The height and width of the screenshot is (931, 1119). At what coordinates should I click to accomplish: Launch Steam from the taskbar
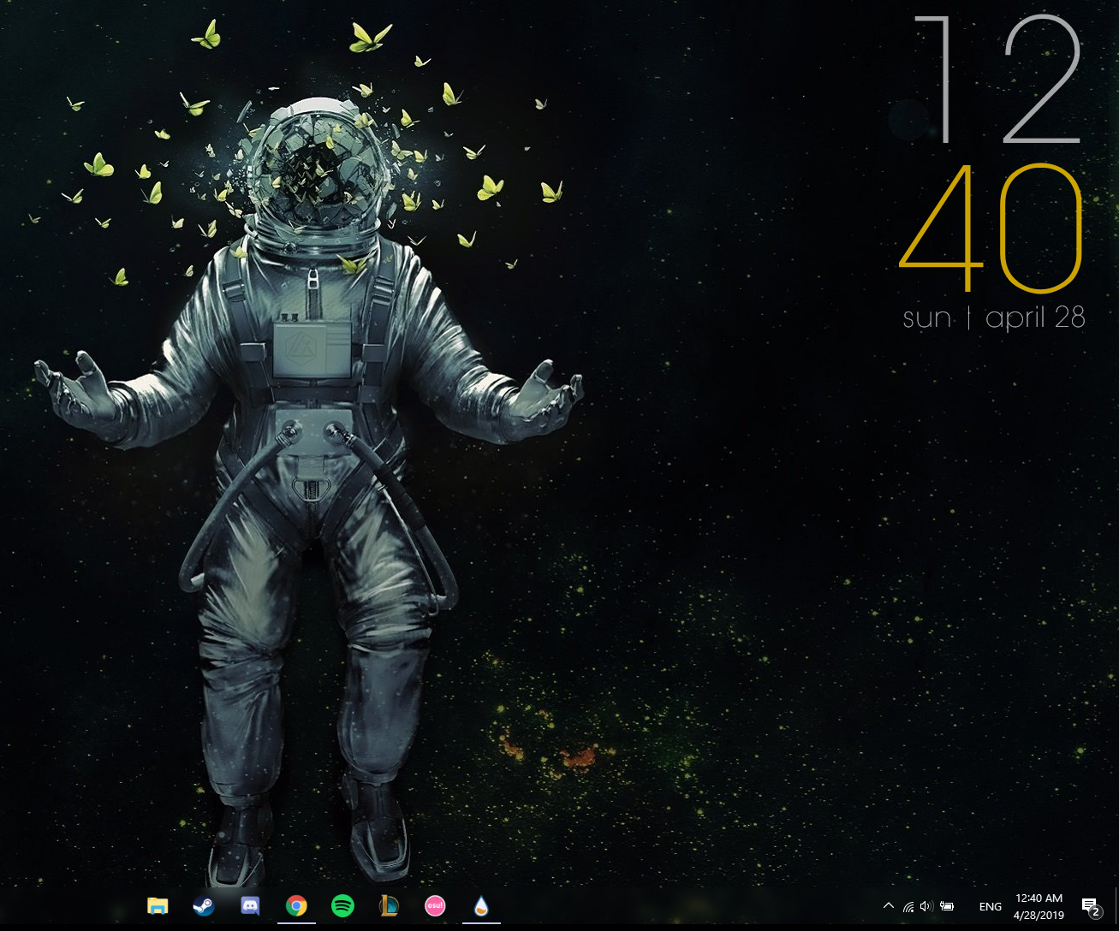pyautogui.click(x=204, y=905)
